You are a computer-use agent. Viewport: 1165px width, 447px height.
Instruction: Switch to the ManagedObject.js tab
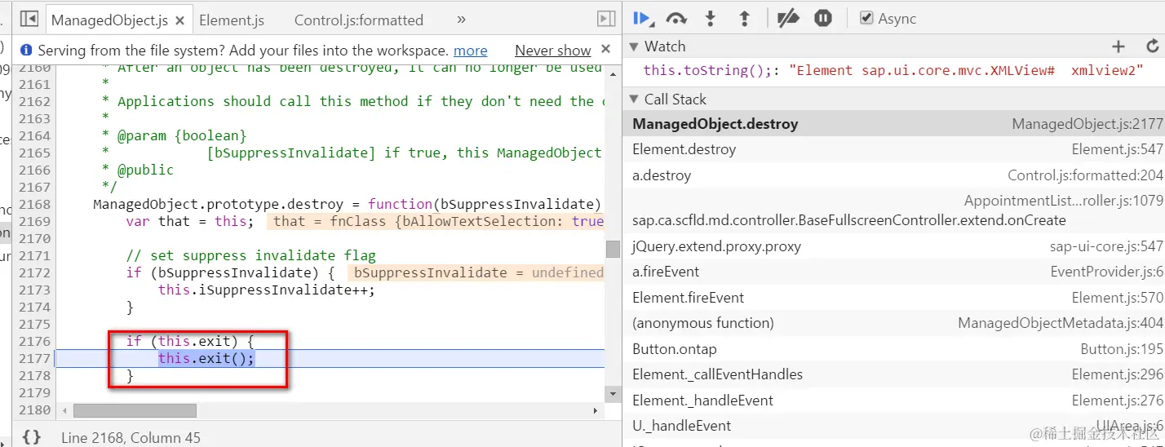[x=110, y=20]
